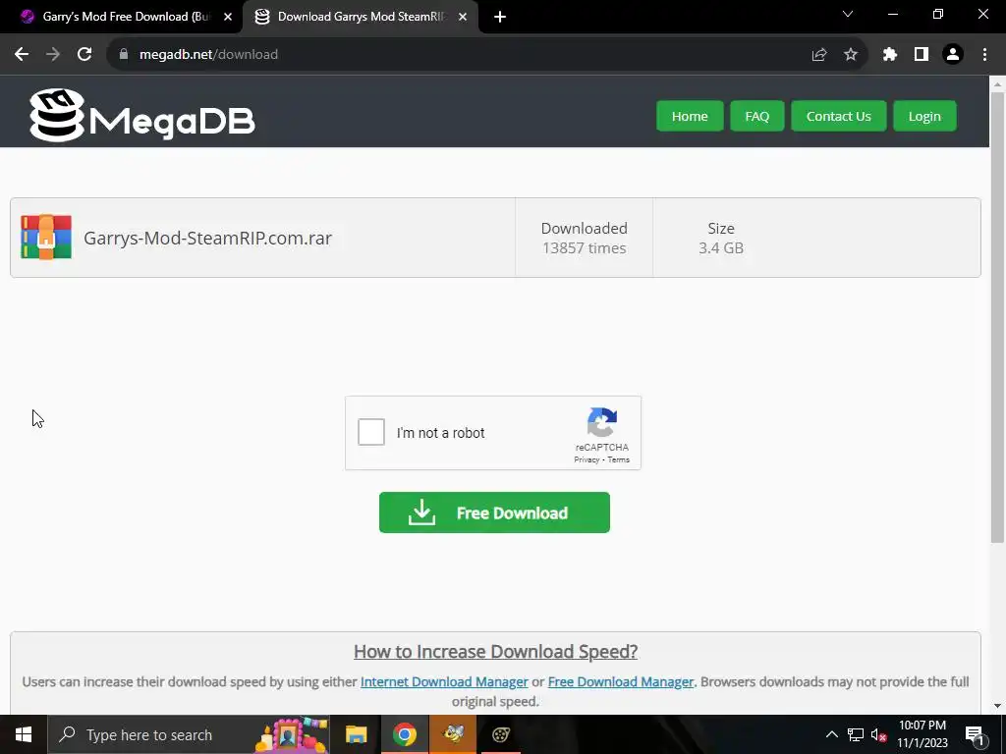The height and width of the screenshot is (754, 1006).
Task: Open the Chrome three-dot menu
Action: coord(984,55)
